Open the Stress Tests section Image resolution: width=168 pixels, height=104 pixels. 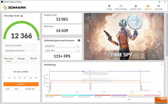[136, 7]
